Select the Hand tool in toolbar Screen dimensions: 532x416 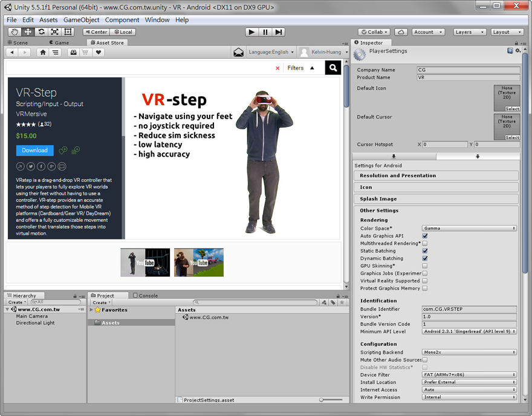15,32
